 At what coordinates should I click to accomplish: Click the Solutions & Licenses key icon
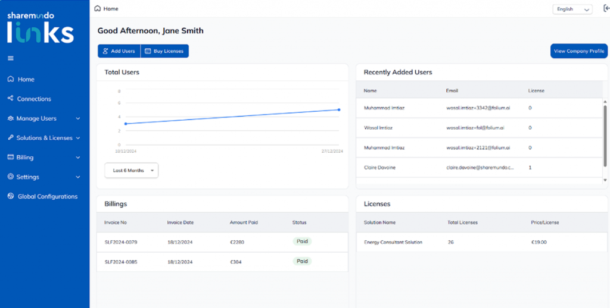[x=11, y=138]
